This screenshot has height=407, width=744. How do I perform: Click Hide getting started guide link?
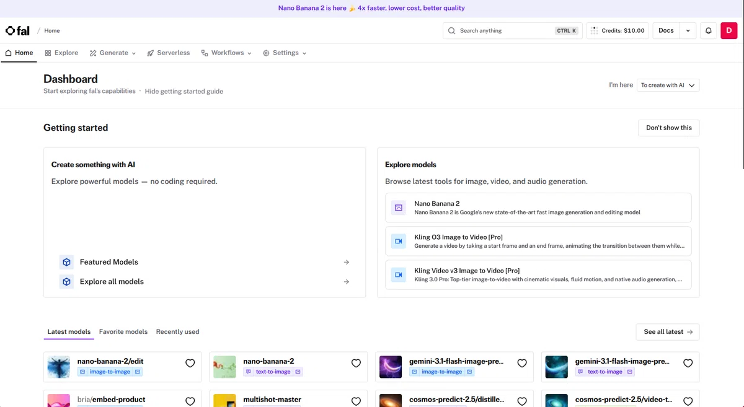pos(184,92)
